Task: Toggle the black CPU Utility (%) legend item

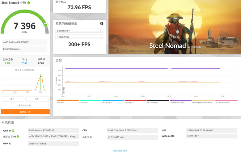Action: (x=158, y=101)
